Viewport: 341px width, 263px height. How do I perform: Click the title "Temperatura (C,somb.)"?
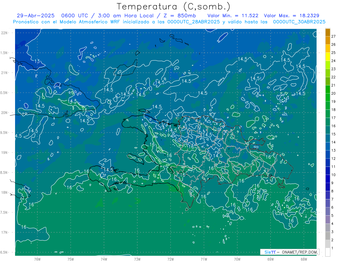pyautogui.click(x=174, y=7)
